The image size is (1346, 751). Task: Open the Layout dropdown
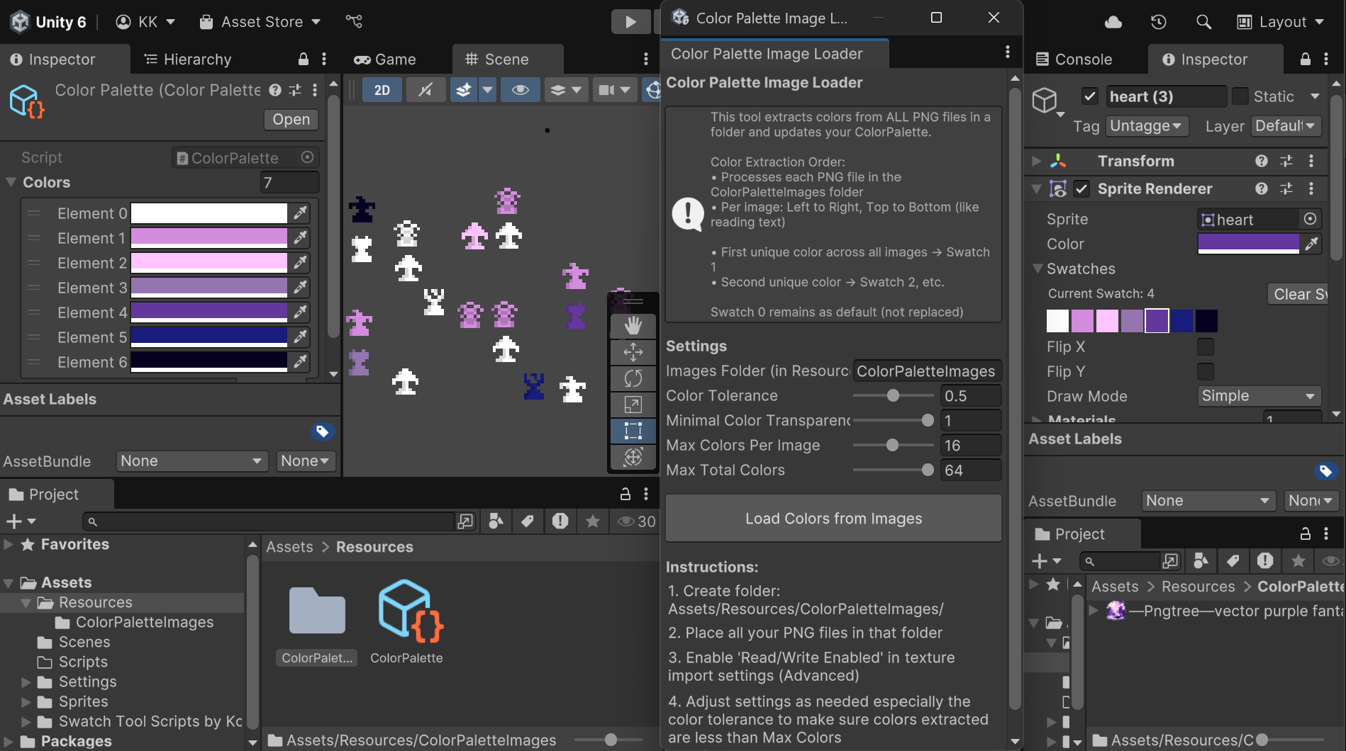pyautogui.click(x=1281, y=22)
